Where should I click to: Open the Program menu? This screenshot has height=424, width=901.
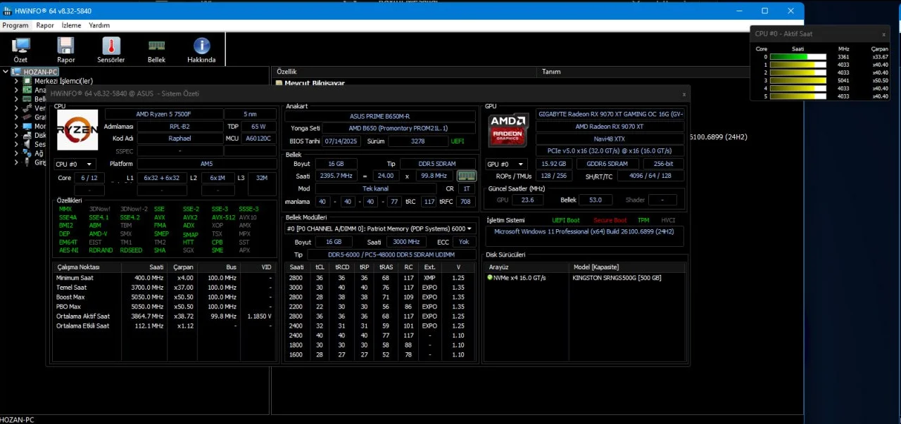click(x=15, y=25)
